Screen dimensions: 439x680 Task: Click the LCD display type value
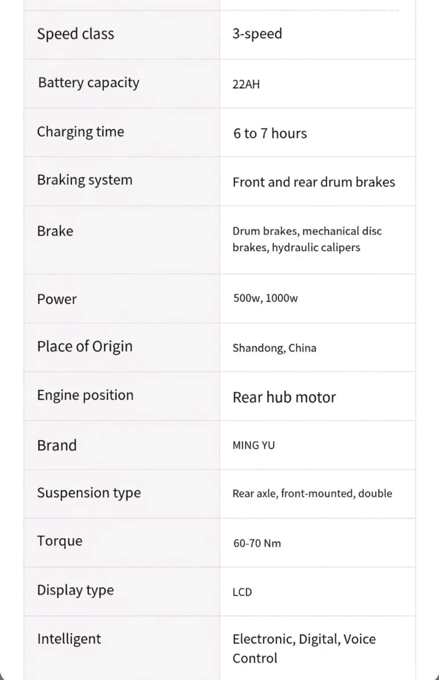coord(242,592)
